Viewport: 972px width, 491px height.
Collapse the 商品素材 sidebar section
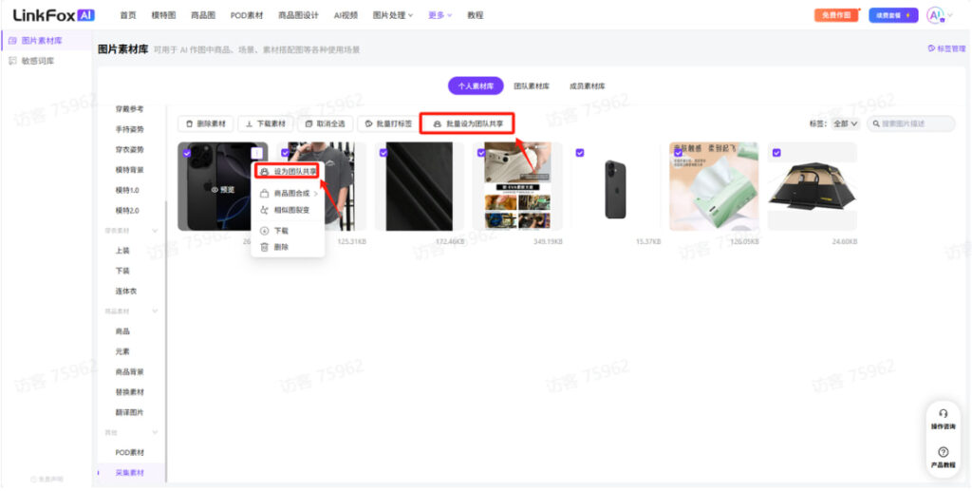tap(155, 312)
